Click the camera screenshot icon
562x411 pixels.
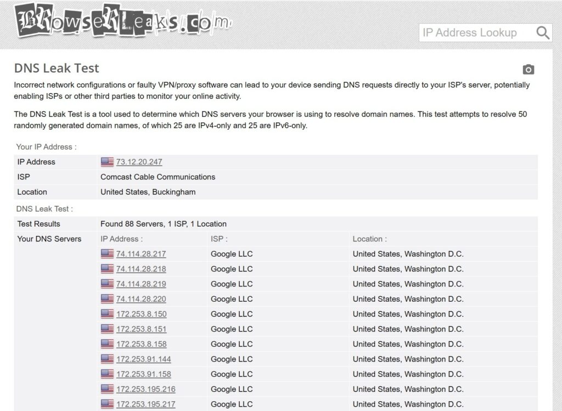coord(529,69)
